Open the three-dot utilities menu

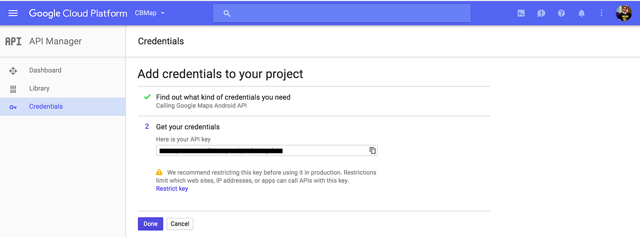[602, 13]
